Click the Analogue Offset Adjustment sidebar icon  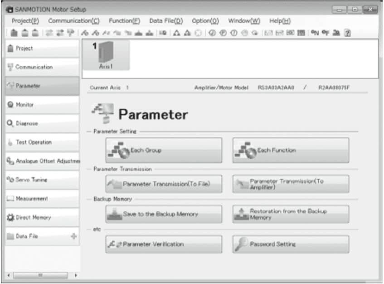(x=10, y=161)
